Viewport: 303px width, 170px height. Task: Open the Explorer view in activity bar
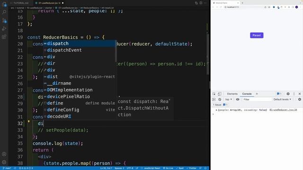pos(4,4)
